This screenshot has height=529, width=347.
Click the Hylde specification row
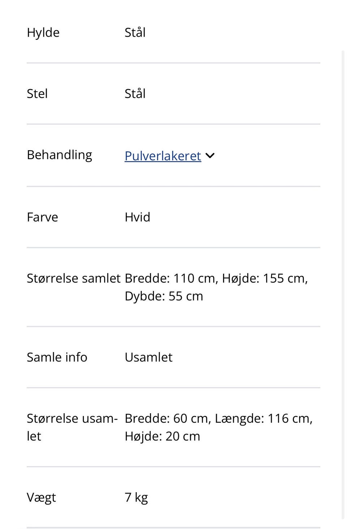(x=43, y=32)
